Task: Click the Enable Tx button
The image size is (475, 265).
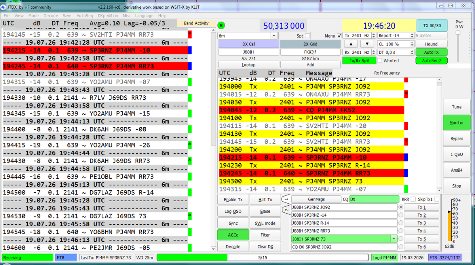Action: pyautogui.click(x=233, y=200)
